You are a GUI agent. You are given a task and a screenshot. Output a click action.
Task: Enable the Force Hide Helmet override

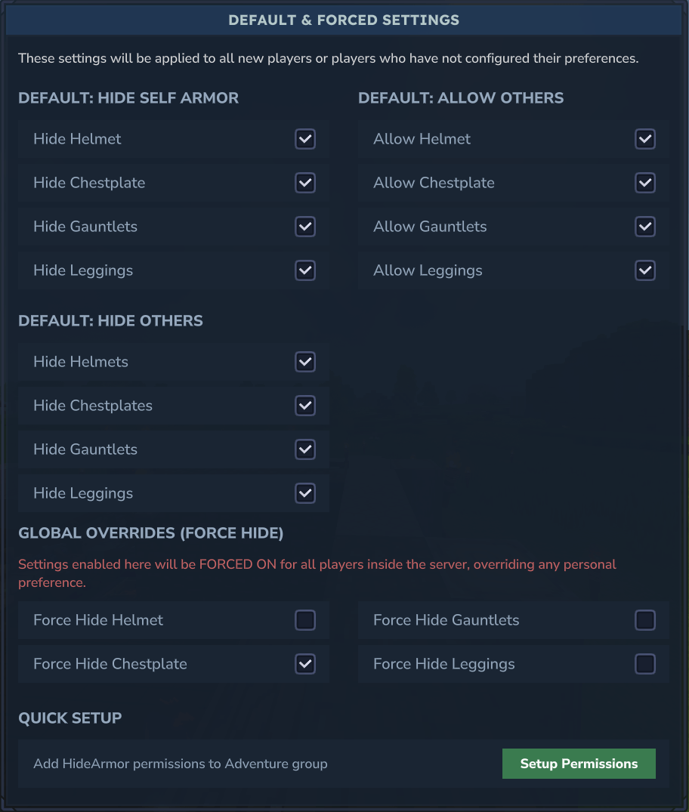point(305,620)
